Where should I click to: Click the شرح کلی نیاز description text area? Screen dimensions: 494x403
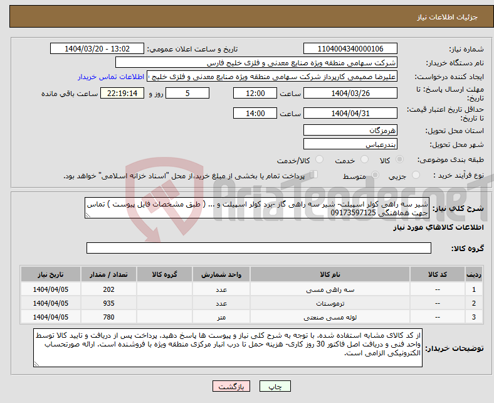pos(257,208)
